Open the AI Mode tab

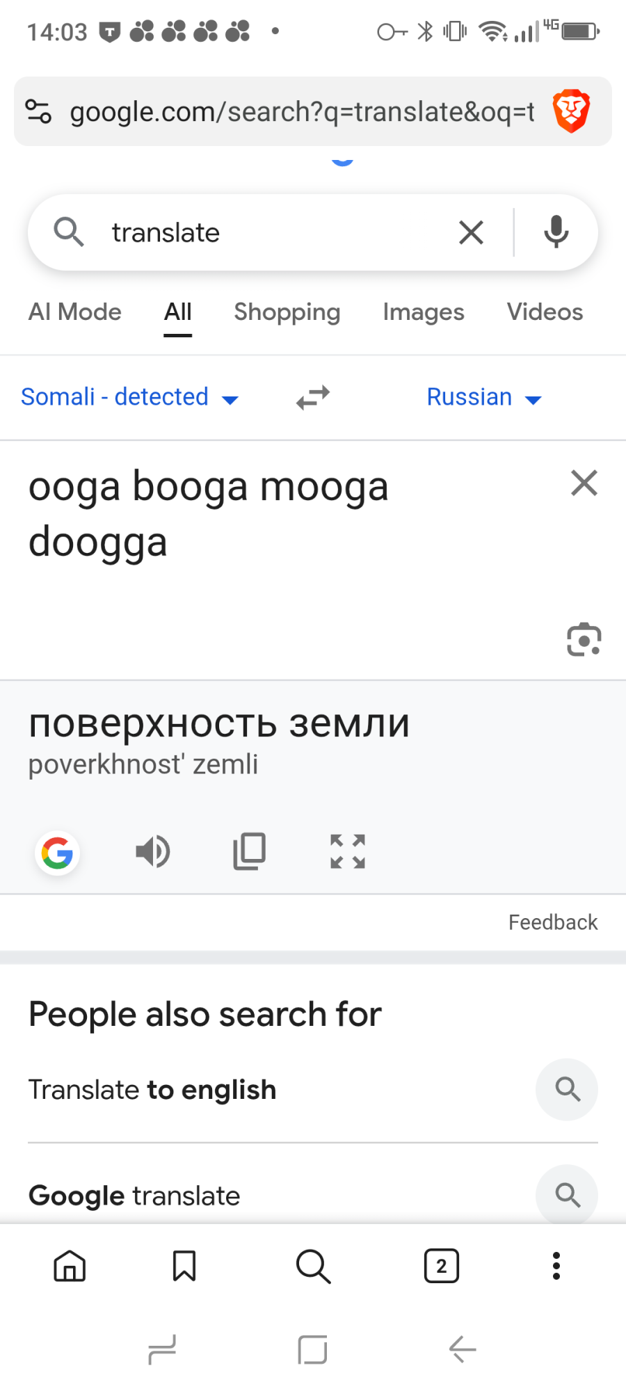coord(75,312)
